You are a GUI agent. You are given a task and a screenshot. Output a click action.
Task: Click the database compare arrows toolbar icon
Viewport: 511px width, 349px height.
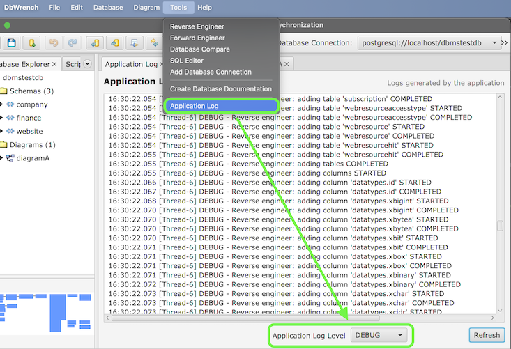[154, 42]
